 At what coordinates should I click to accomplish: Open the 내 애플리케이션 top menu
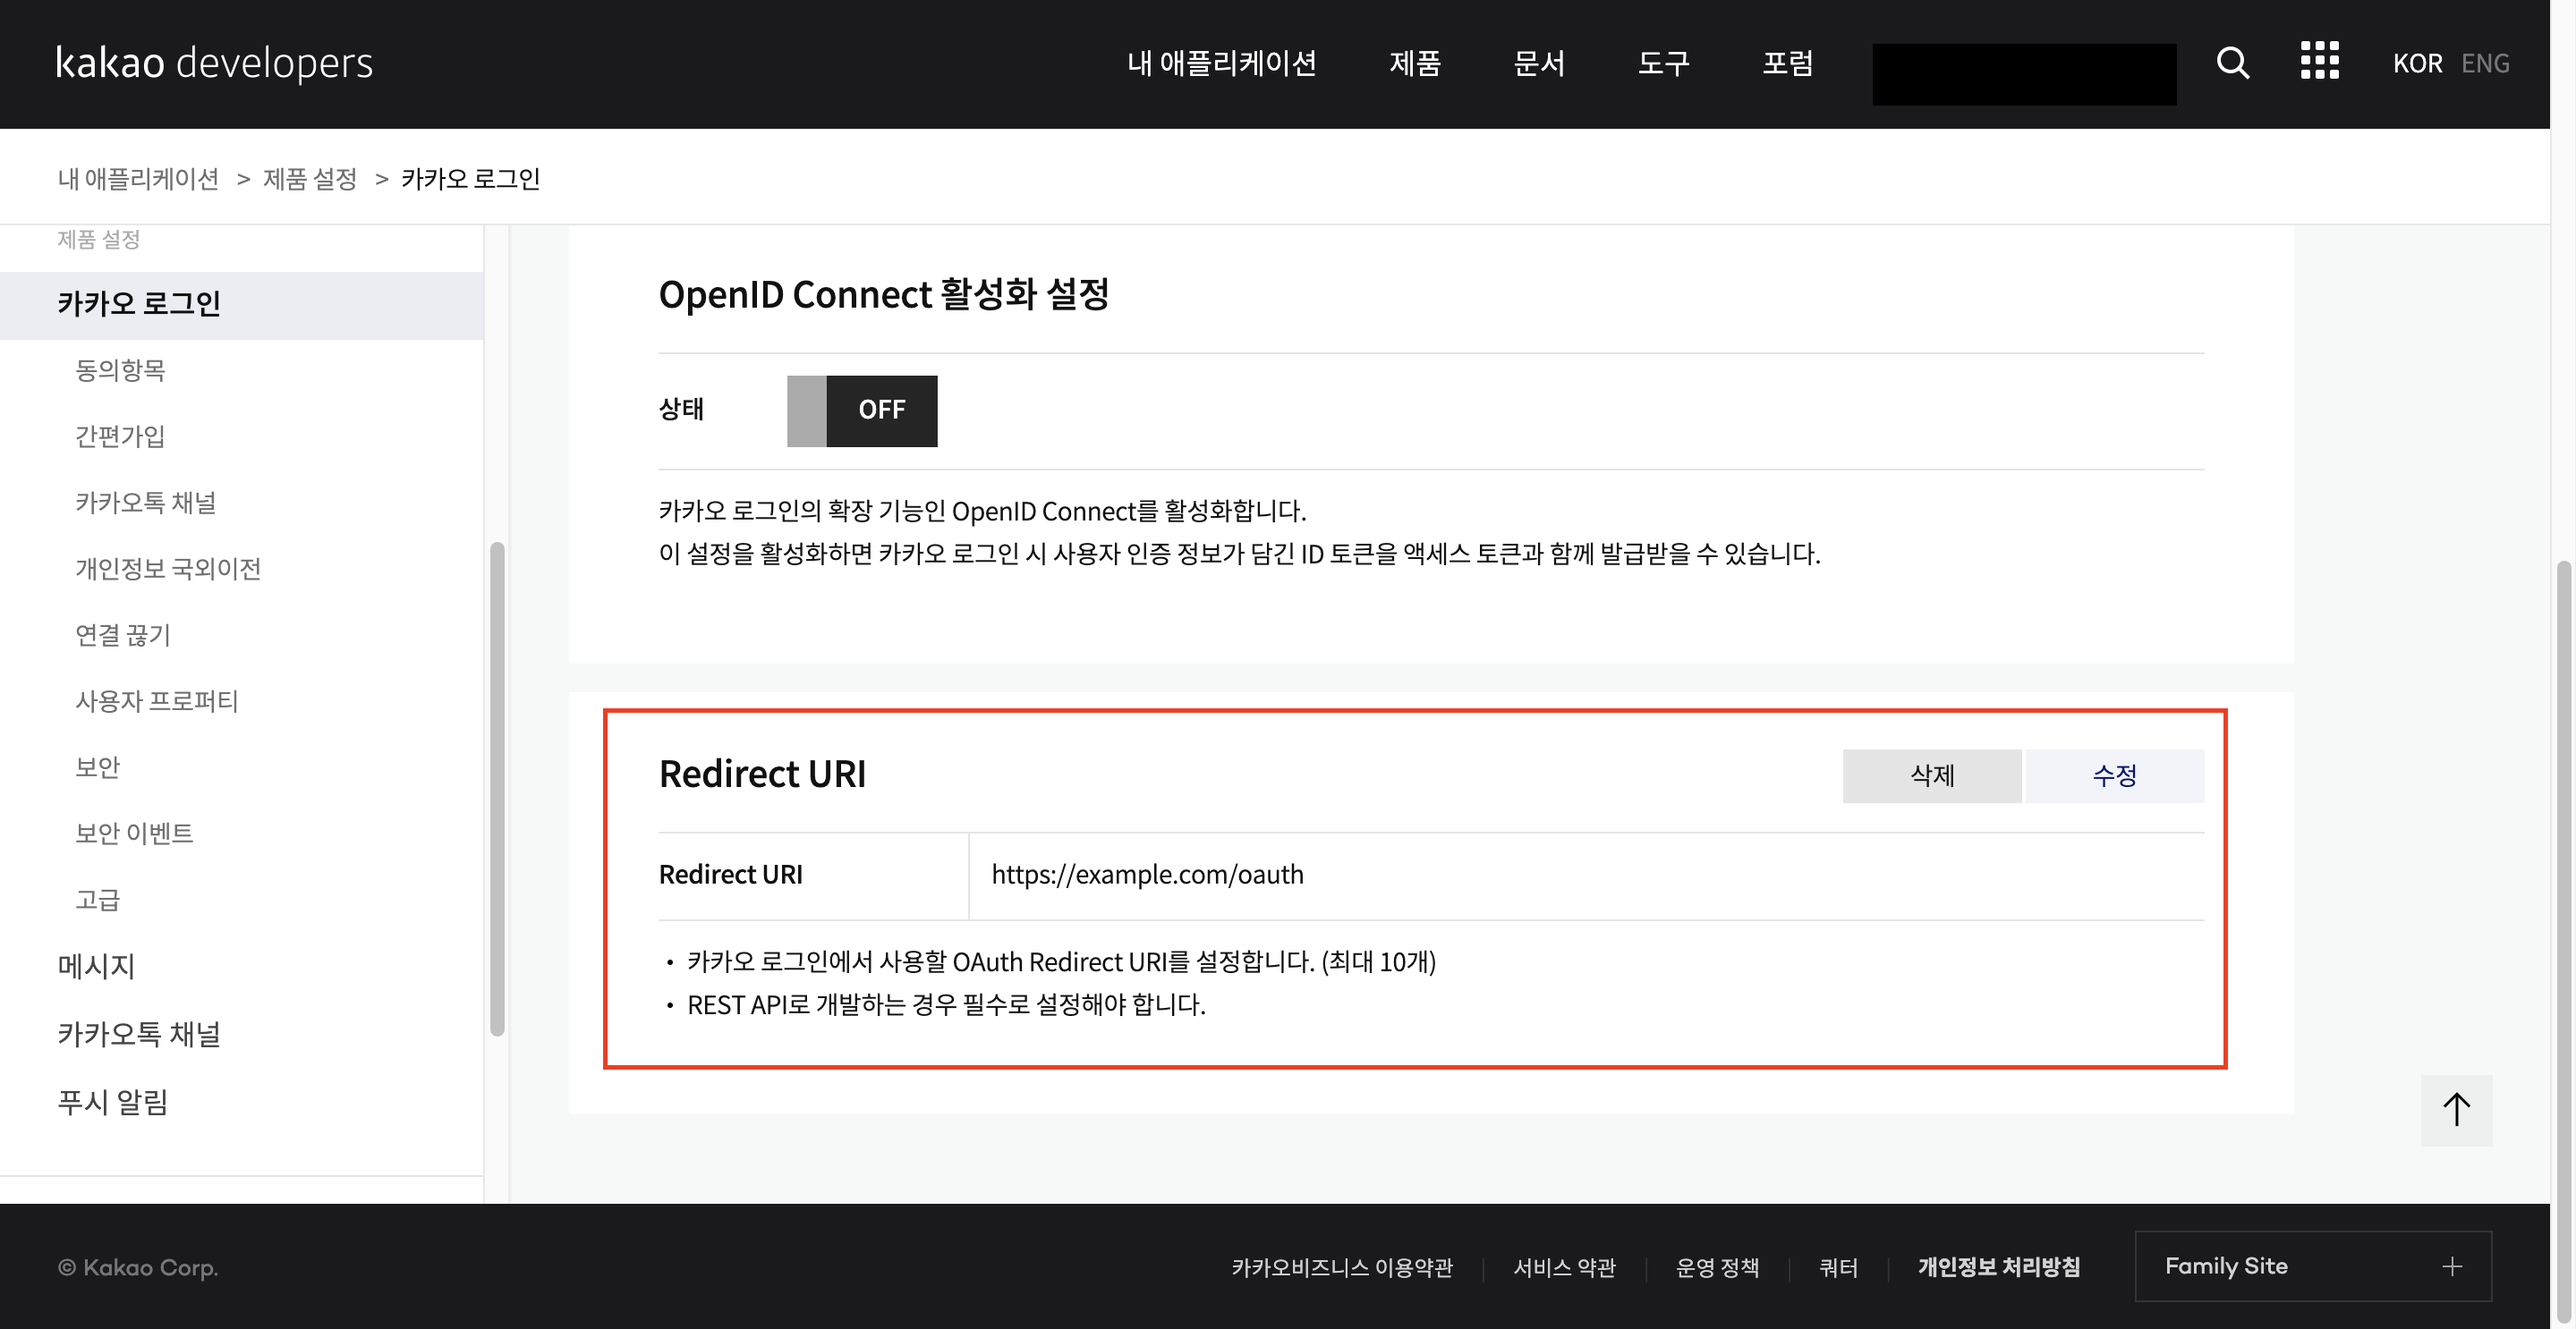coord(1221,63)
